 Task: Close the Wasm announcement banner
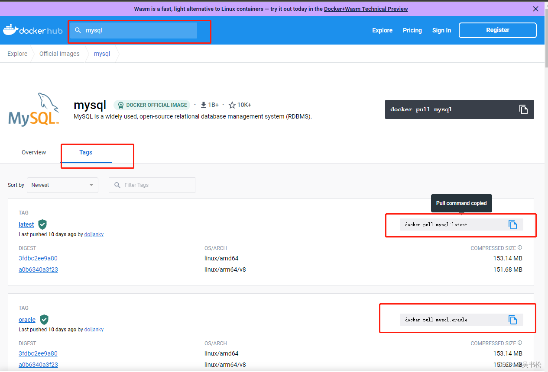coord(535,9)
